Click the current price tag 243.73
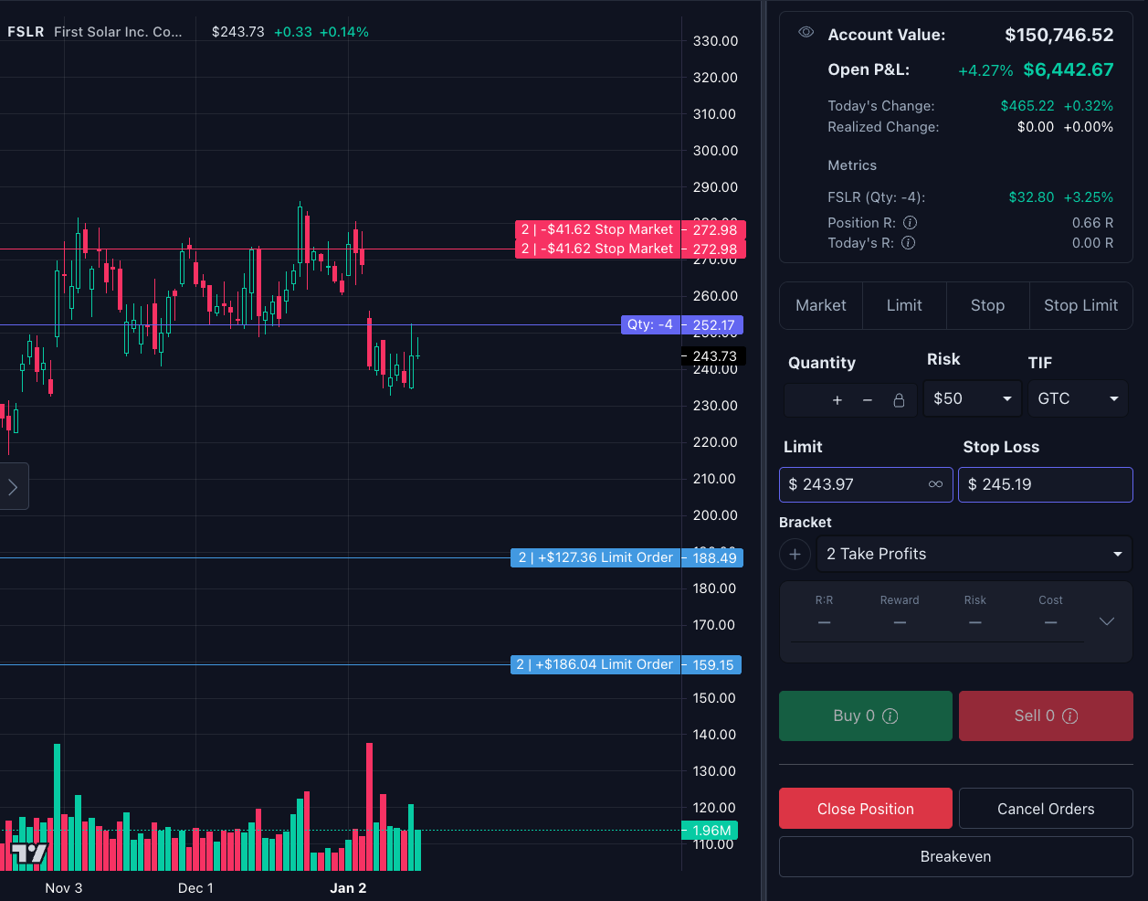The image size is (1148, 901). [x=714, y=356]
